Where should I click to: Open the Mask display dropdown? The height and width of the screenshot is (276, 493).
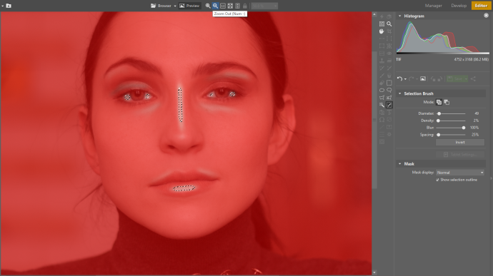[x=460, y=173]
